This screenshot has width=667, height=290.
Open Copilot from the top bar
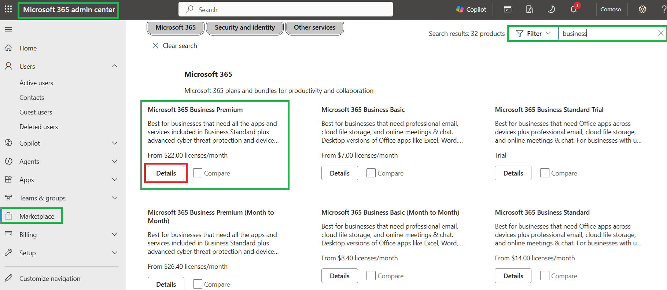coord(471,10)
